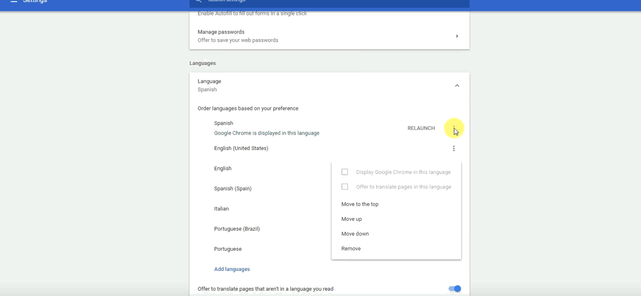Check Display Google Chrome in this language
Screen dimensions: 641x296
[345, 172]
